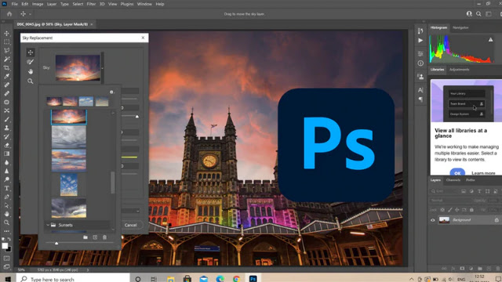This screenshot has height=282, width=502.
Task: Delete sky preset with trash icon
Action: click(x=104, y=237)
